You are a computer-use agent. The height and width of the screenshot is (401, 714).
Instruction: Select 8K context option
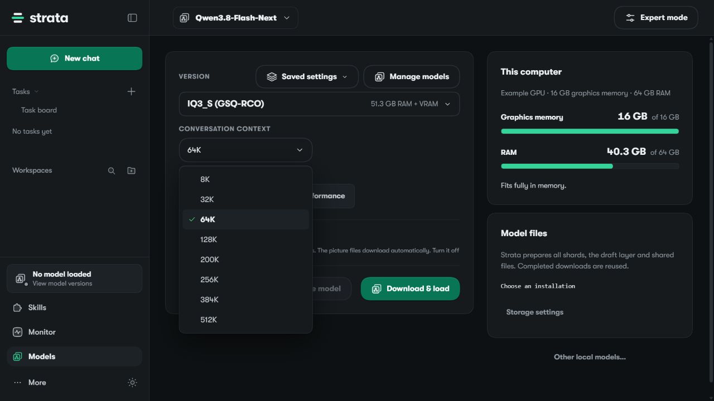245,179
